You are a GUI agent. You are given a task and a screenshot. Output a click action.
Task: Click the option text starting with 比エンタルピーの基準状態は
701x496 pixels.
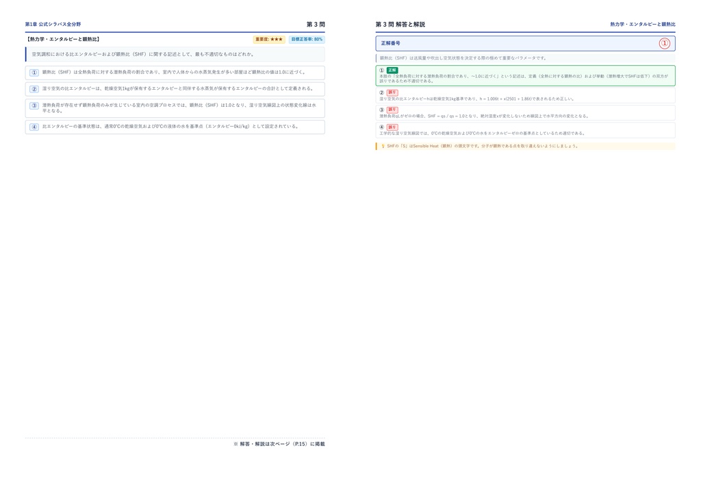[170, 127]
